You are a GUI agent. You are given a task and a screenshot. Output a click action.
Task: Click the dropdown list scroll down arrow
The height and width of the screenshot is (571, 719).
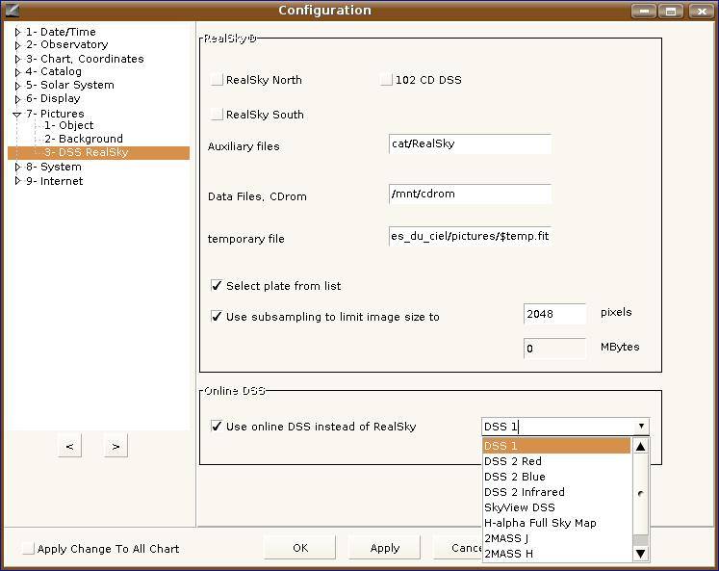(641, 554)
